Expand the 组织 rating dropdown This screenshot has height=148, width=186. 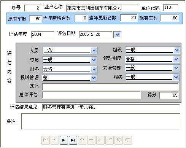pos(176,50)
